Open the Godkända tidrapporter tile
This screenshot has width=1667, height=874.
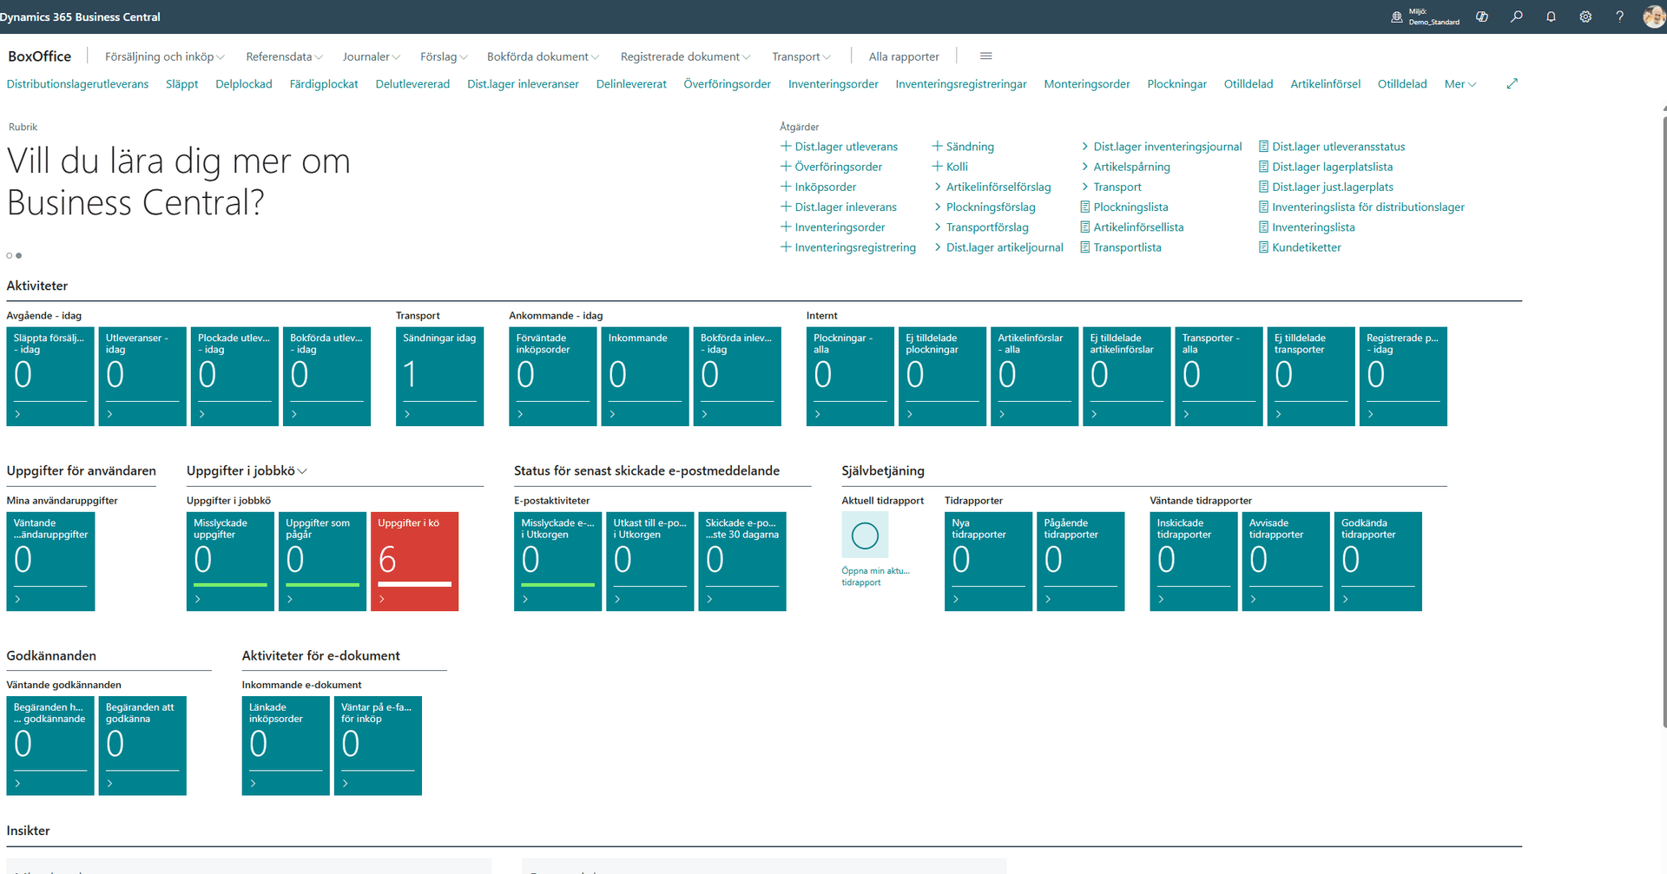point(1378,561)
